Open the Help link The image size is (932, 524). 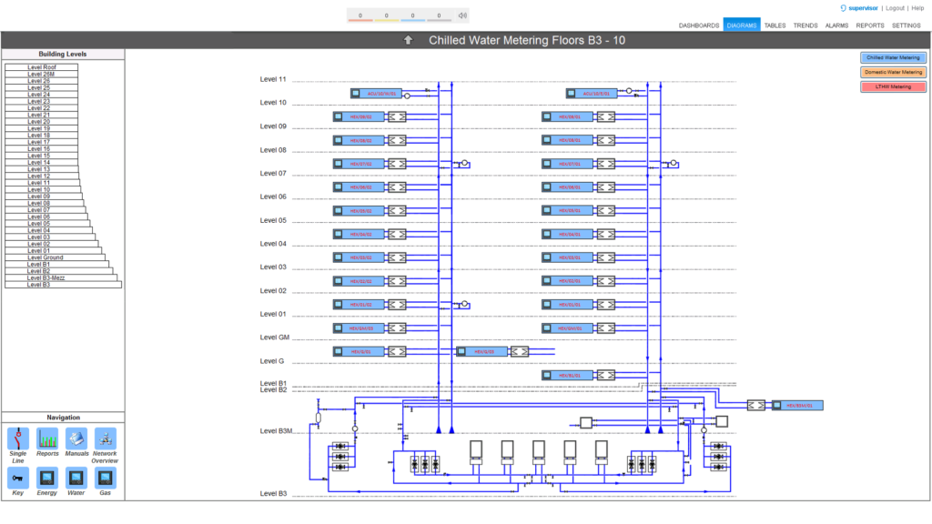coord(917,8)
